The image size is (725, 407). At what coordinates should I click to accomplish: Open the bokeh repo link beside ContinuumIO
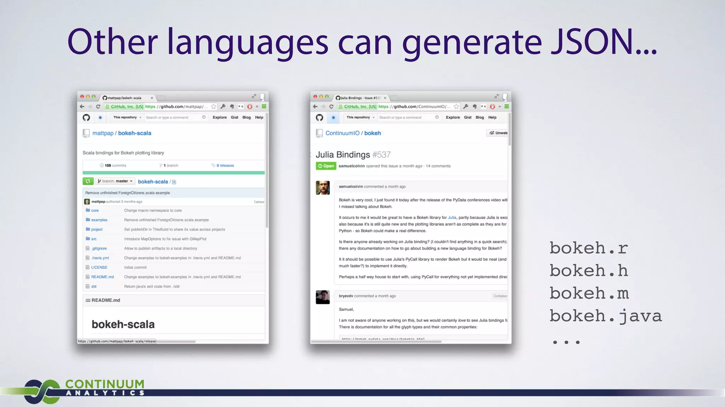[372, 133]
